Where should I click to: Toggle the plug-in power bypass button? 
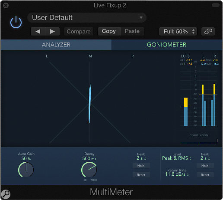(16, 22)
